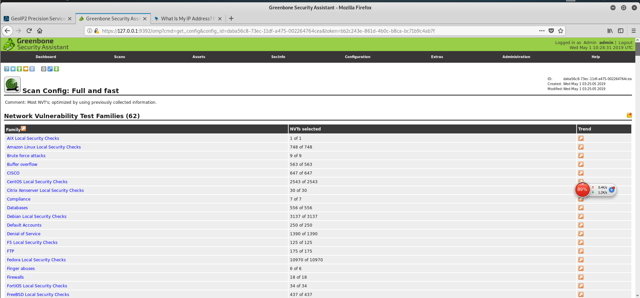The width and height of the screenshot is (640, 298).
Task: Click the trend icon in the Denial of Service row
Action: [x=581, y=234]
